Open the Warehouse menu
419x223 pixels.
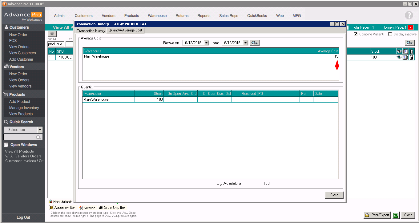(157, 16)
